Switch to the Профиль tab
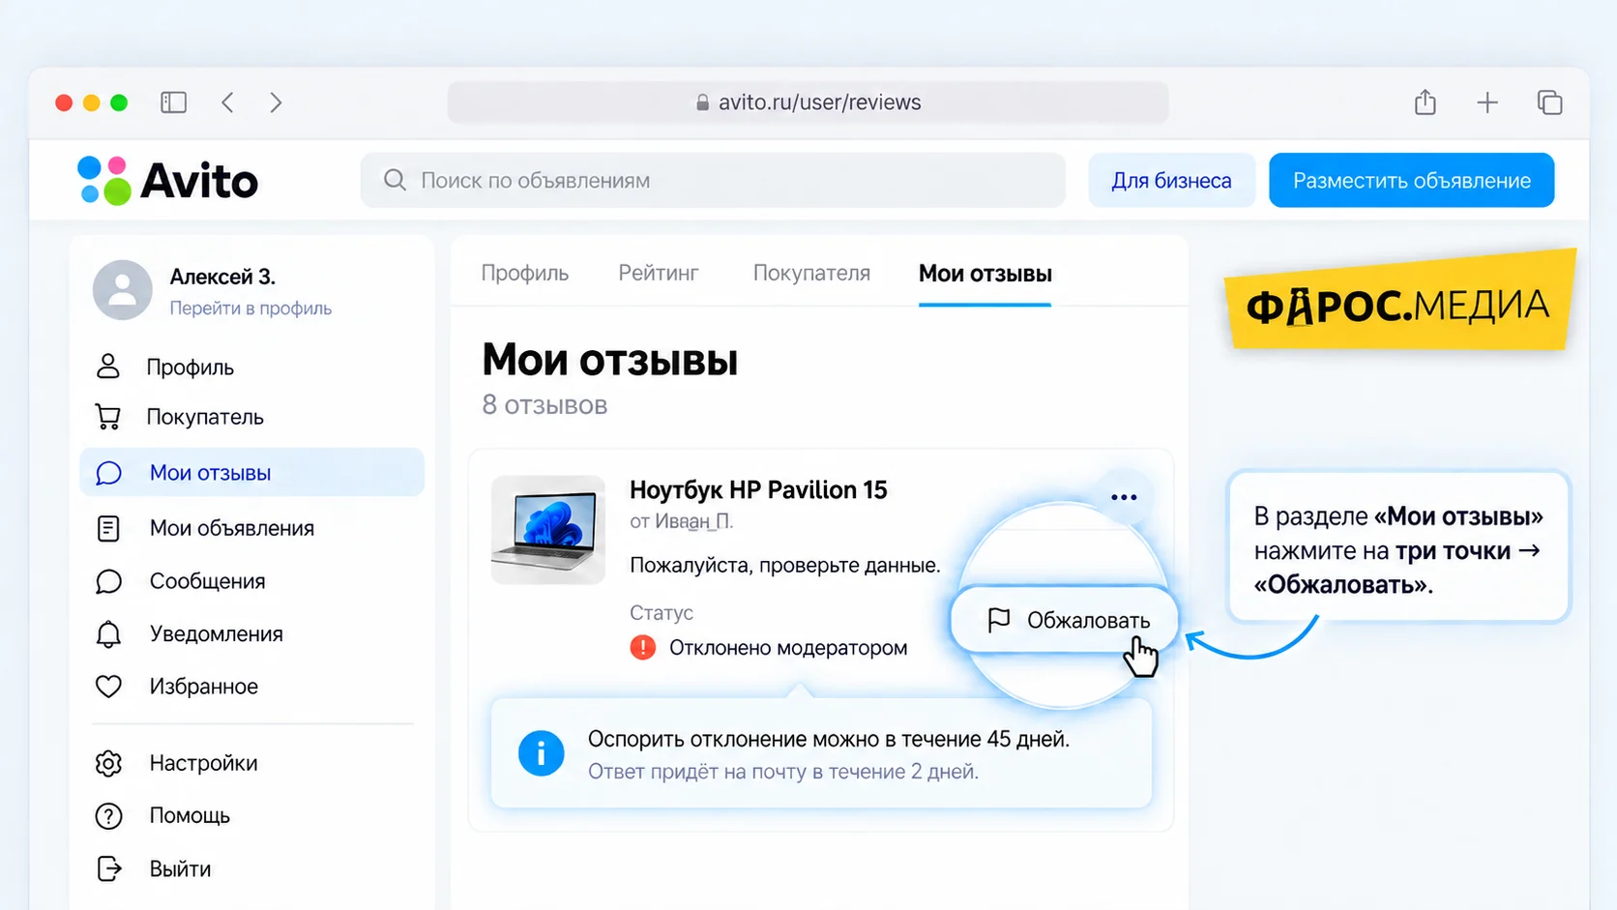 [x=525, y=274]
